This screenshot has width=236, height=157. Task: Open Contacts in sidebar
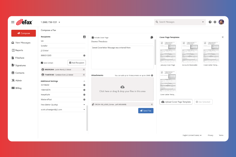coord(18,73)
